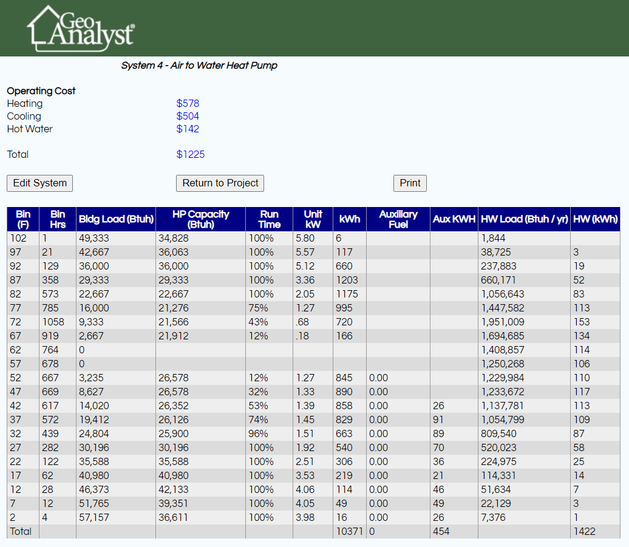
Task: Select HP capacity 39,351
Action: 173,503
